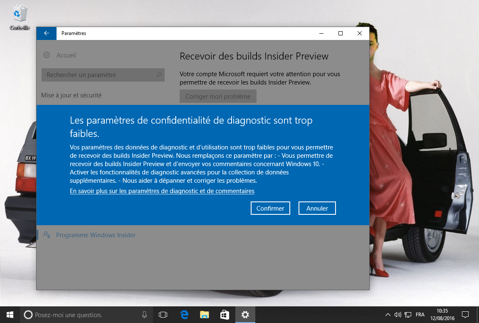
Task: Expand the hidden system tray icons
Action: [388, 315]
